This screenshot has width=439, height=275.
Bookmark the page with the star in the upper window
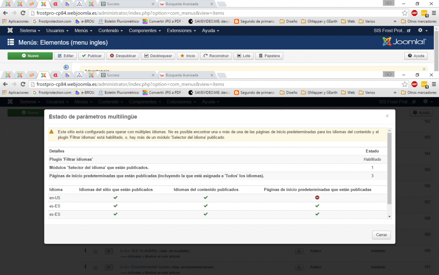tap(405, 13)
